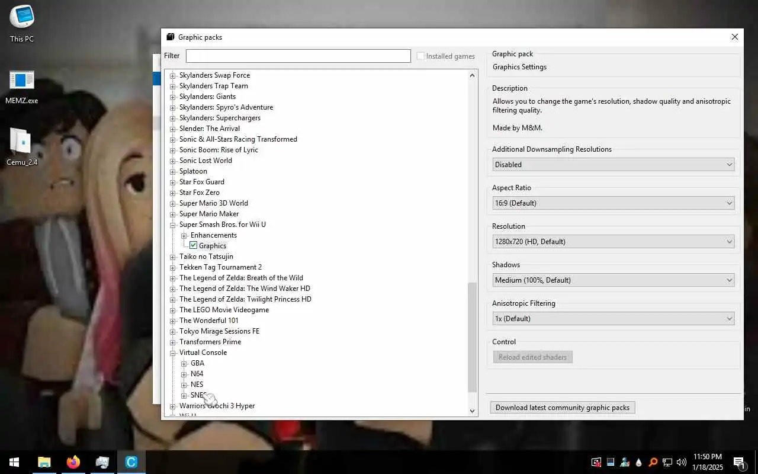Click the tree list scrollbar thumb
Screen dimensions: 758x474
point(472,337)
